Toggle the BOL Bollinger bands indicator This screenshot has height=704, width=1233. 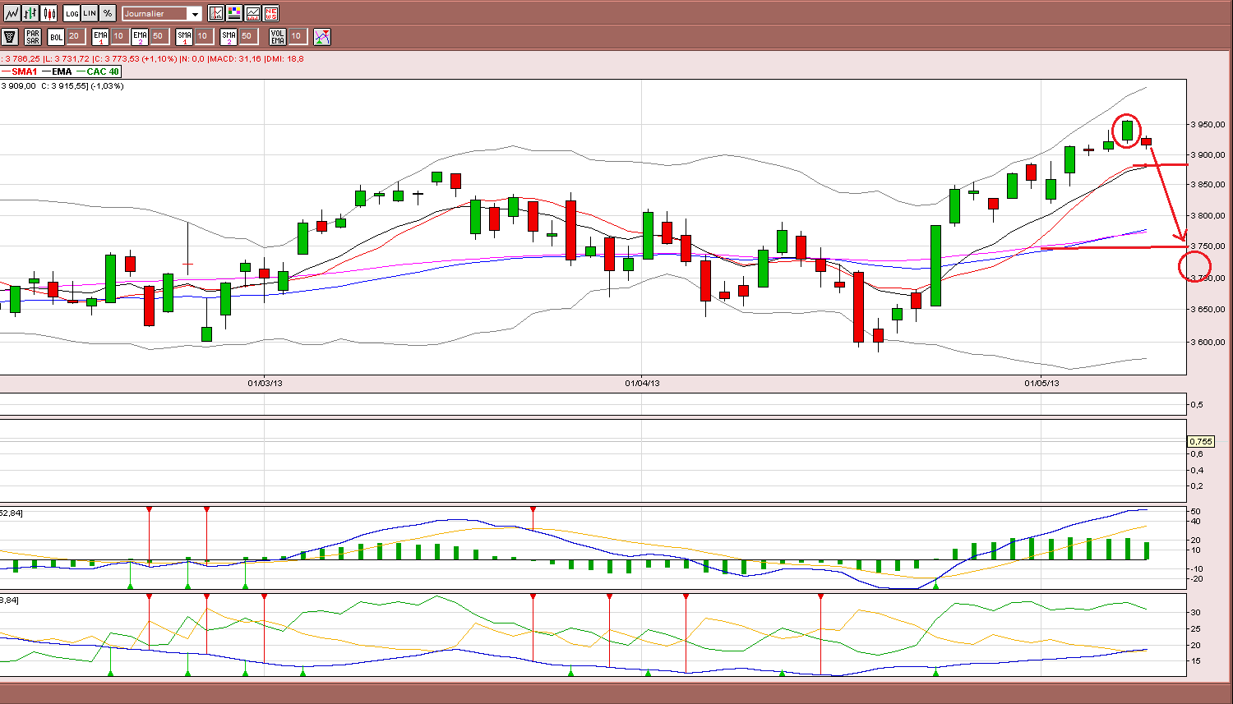pos(56,36)
